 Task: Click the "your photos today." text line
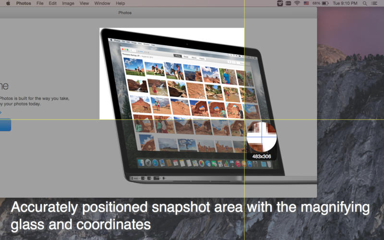tap(22, 104)
